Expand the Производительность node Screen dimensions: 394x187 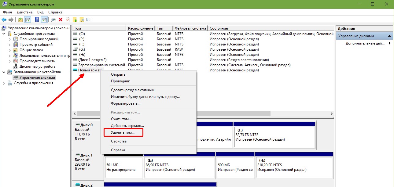(9, 61)
